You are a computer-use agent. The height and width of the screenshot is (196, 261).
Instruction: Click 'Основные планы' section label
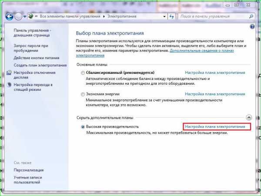pos(92,65)
